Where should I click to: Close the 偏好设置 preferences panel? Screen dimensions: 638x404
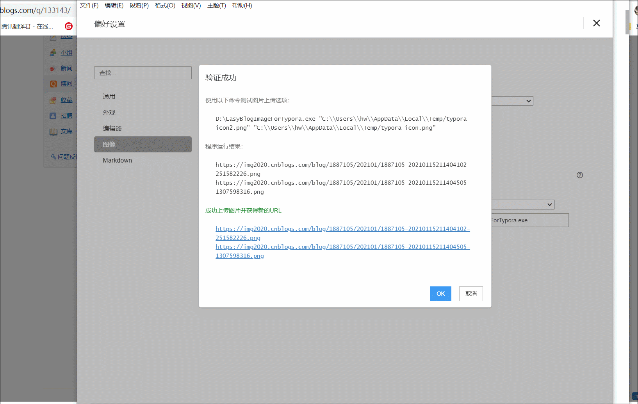coord(596,23)
